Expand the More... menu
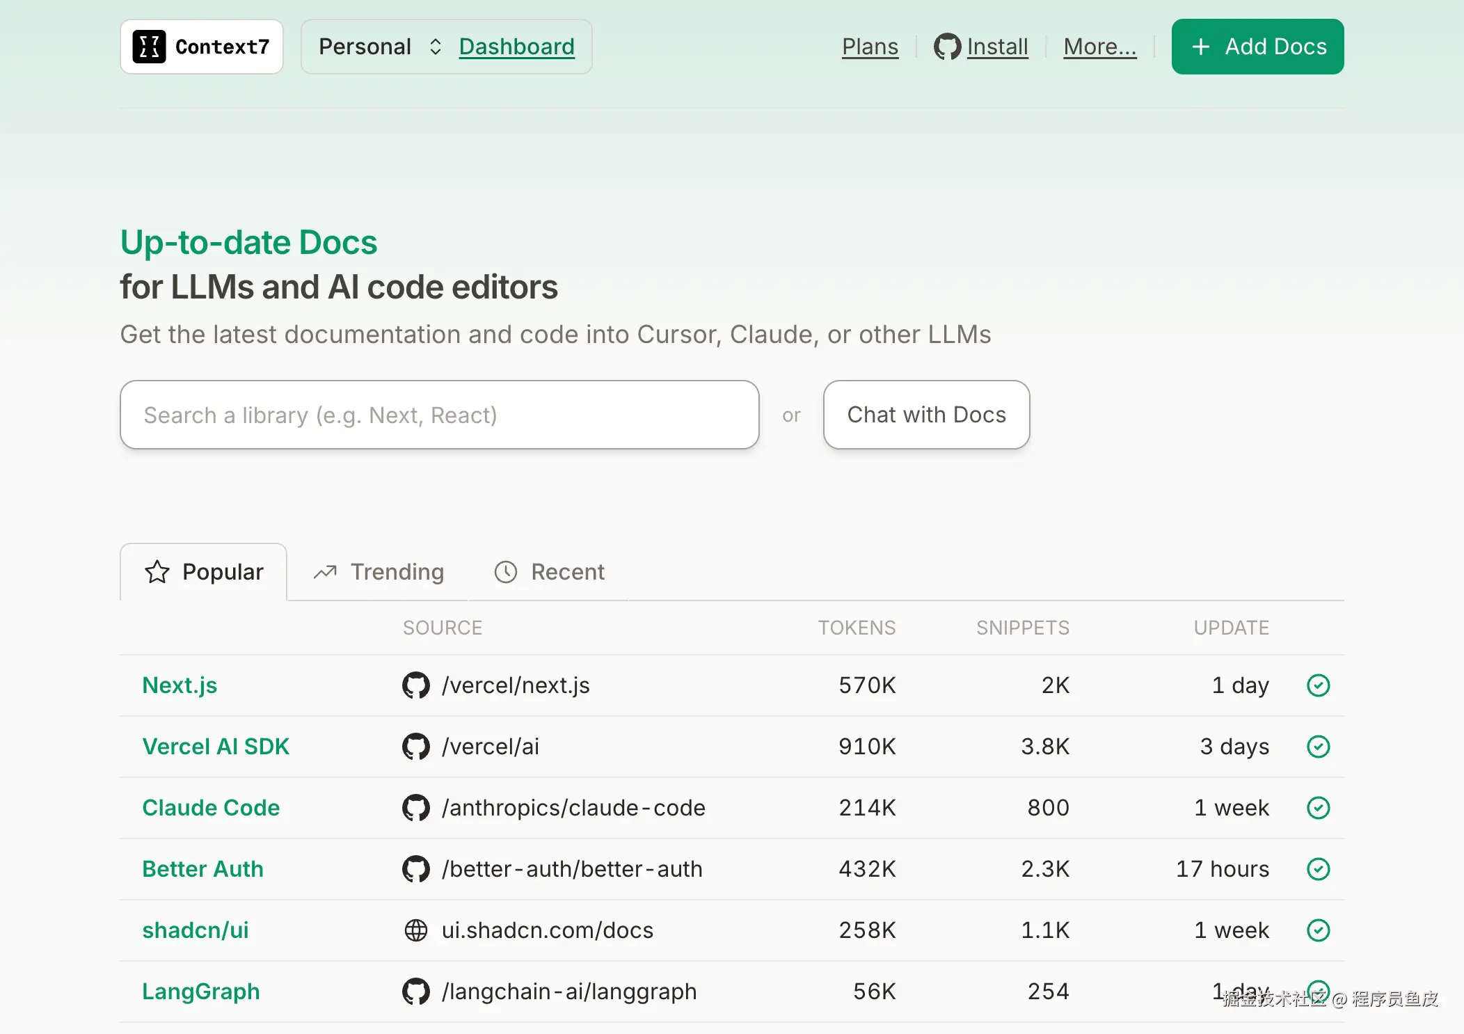The width and height of the screenshot is (1464, 1034). [x=1099, y=47]
